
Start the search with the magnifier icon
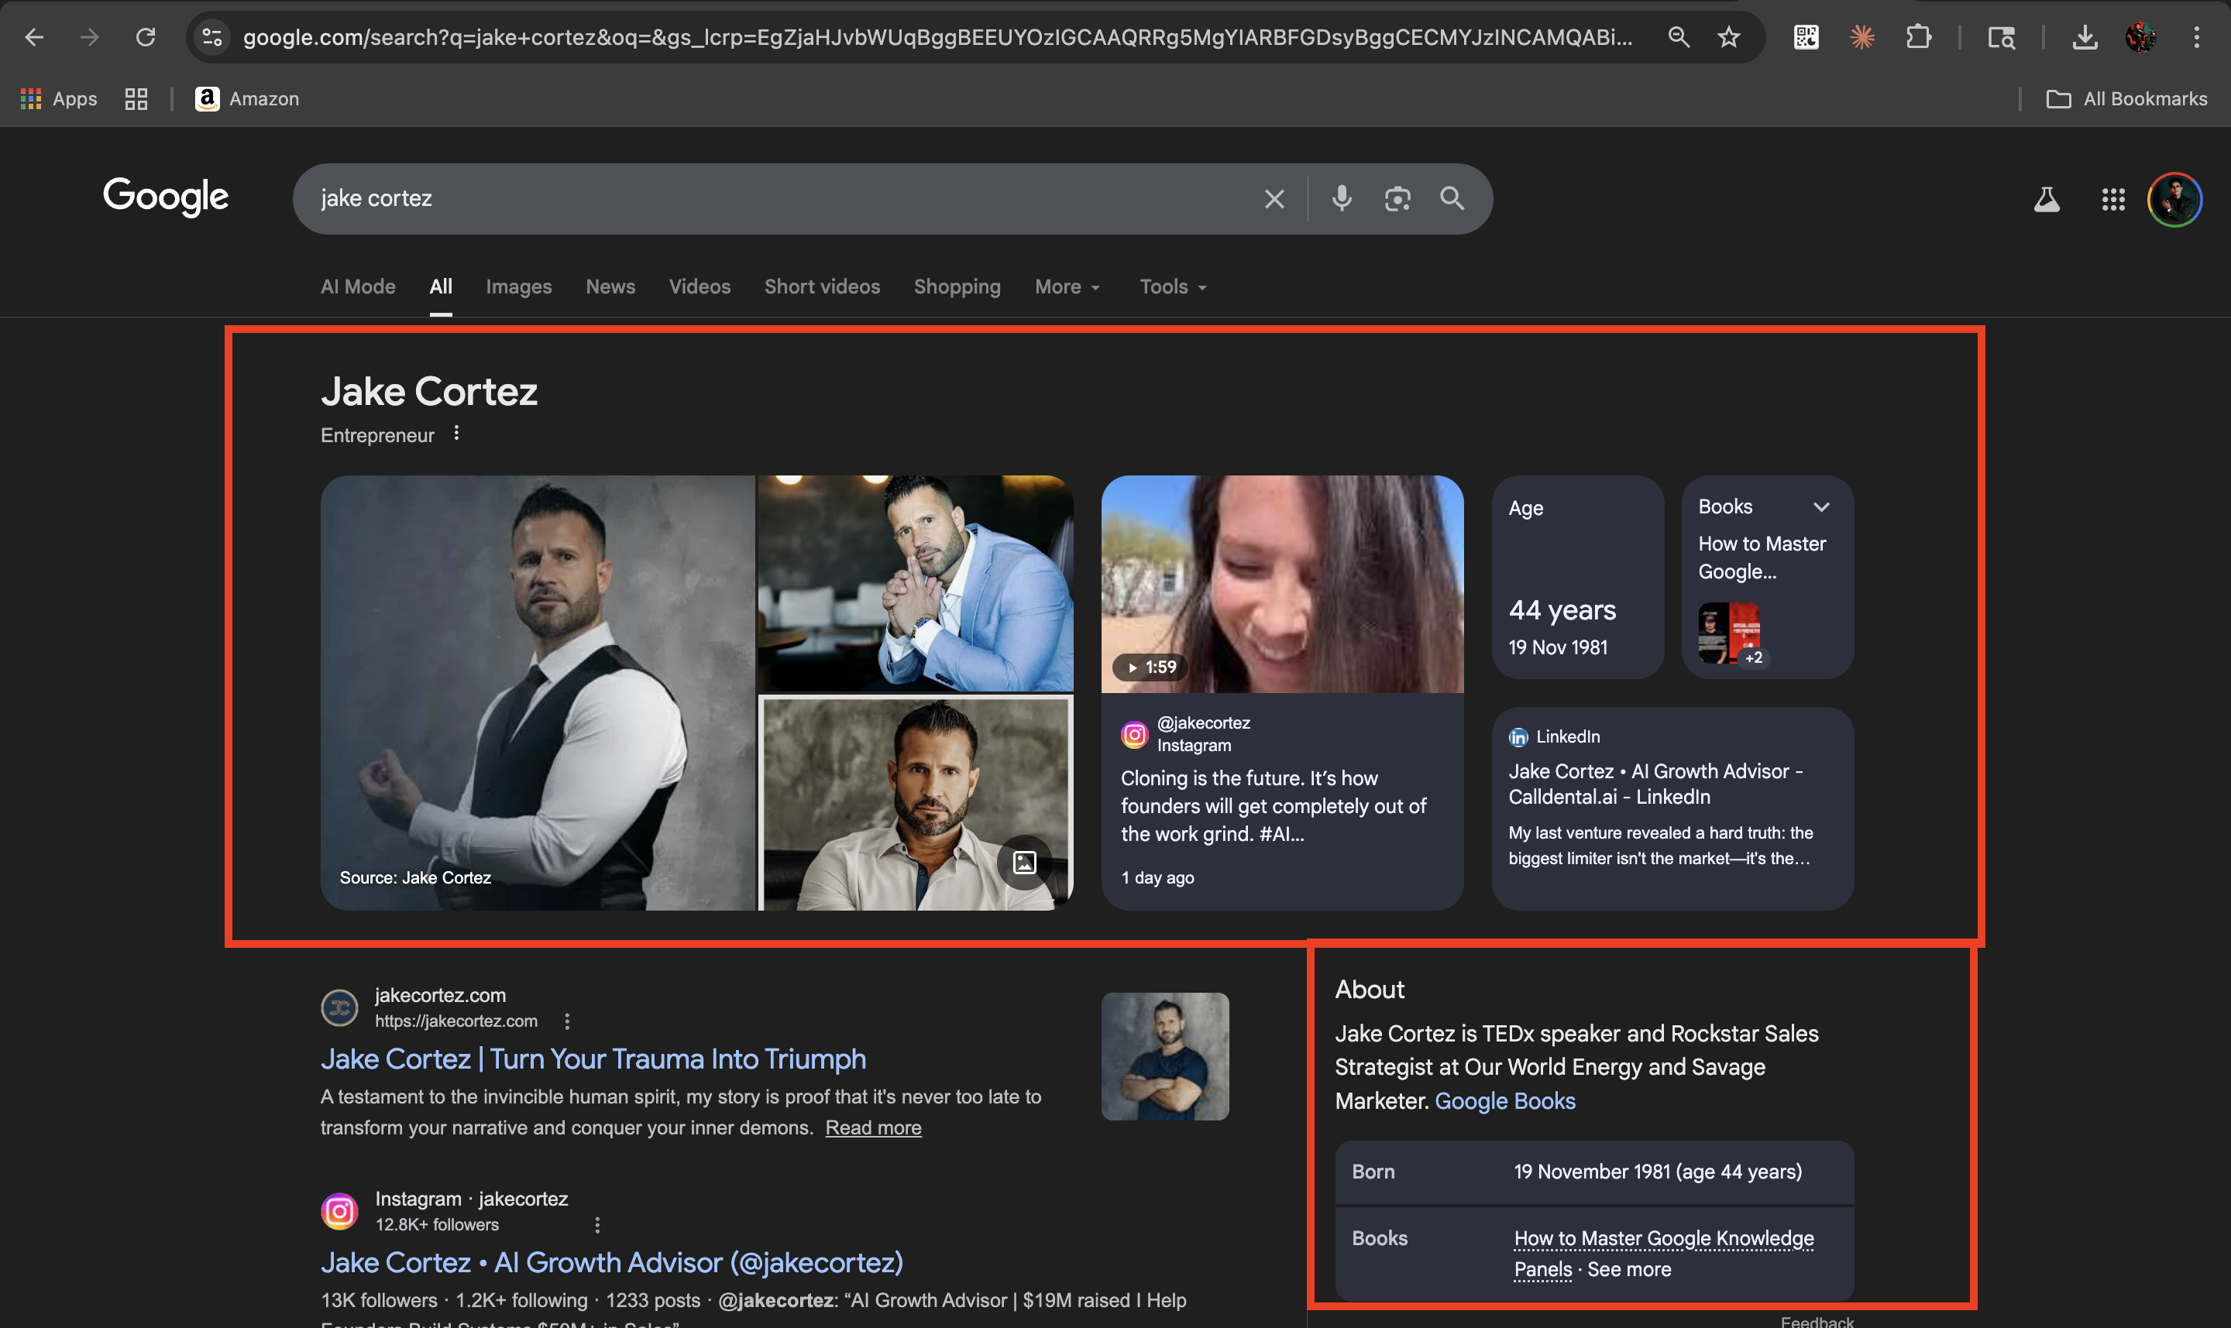(1452, 199)
